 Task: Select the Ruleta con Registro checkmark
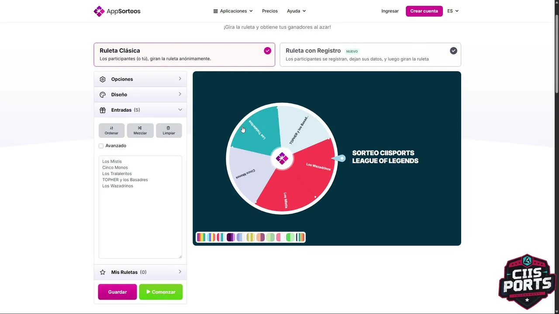click(453, 51)
